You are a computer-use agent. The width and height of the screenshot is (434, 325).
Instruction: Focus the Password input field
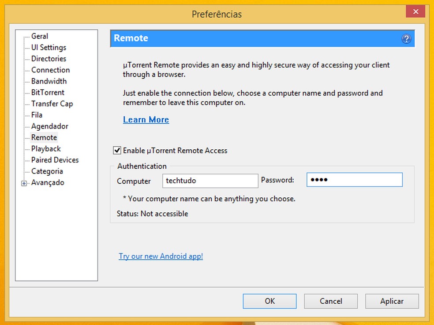tap(354, 180)
